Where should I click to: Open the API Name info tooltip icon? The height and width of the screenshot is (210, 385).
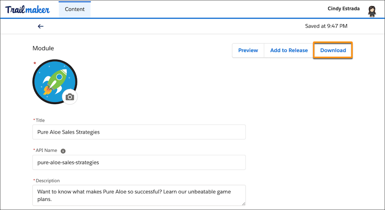[x=63, y=151]
